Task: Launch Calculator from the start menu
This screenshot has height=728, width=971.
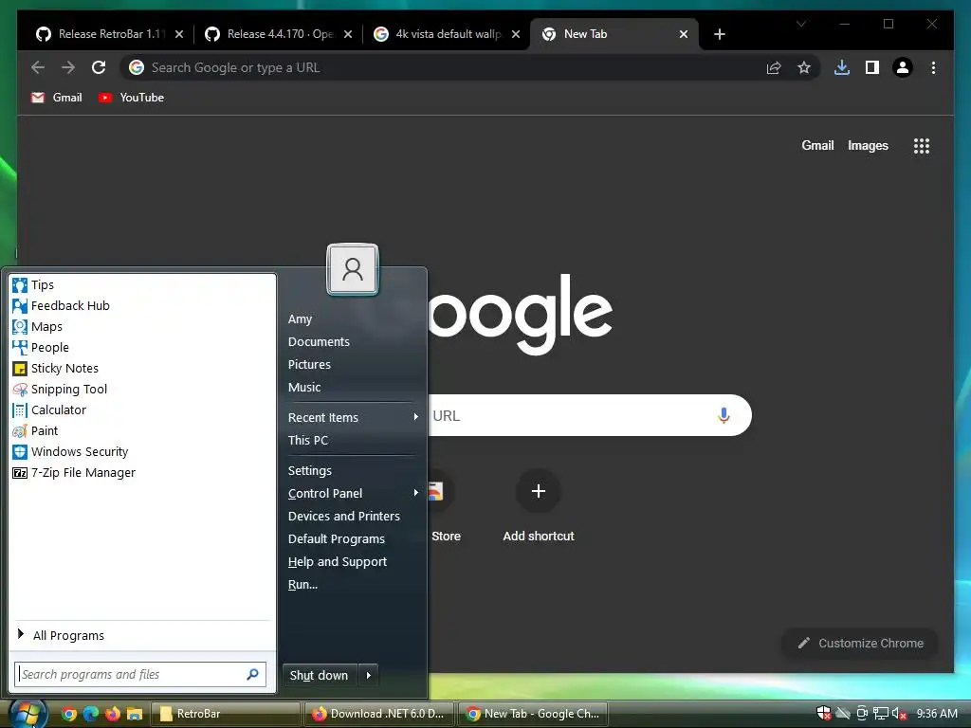Action: click(49, 409)
